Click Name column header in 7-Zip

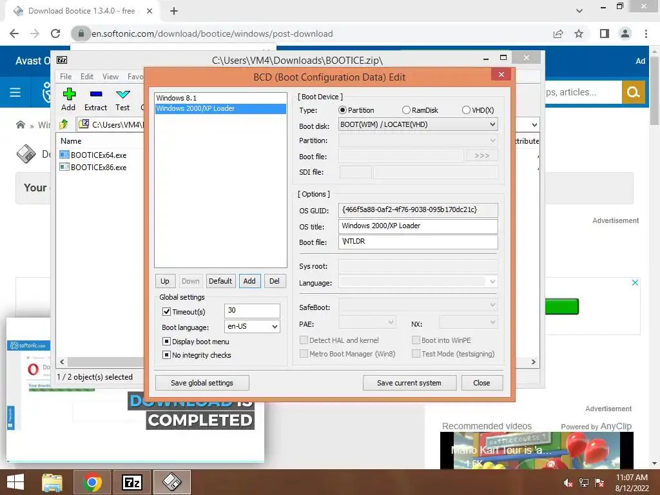pos(71,141)
